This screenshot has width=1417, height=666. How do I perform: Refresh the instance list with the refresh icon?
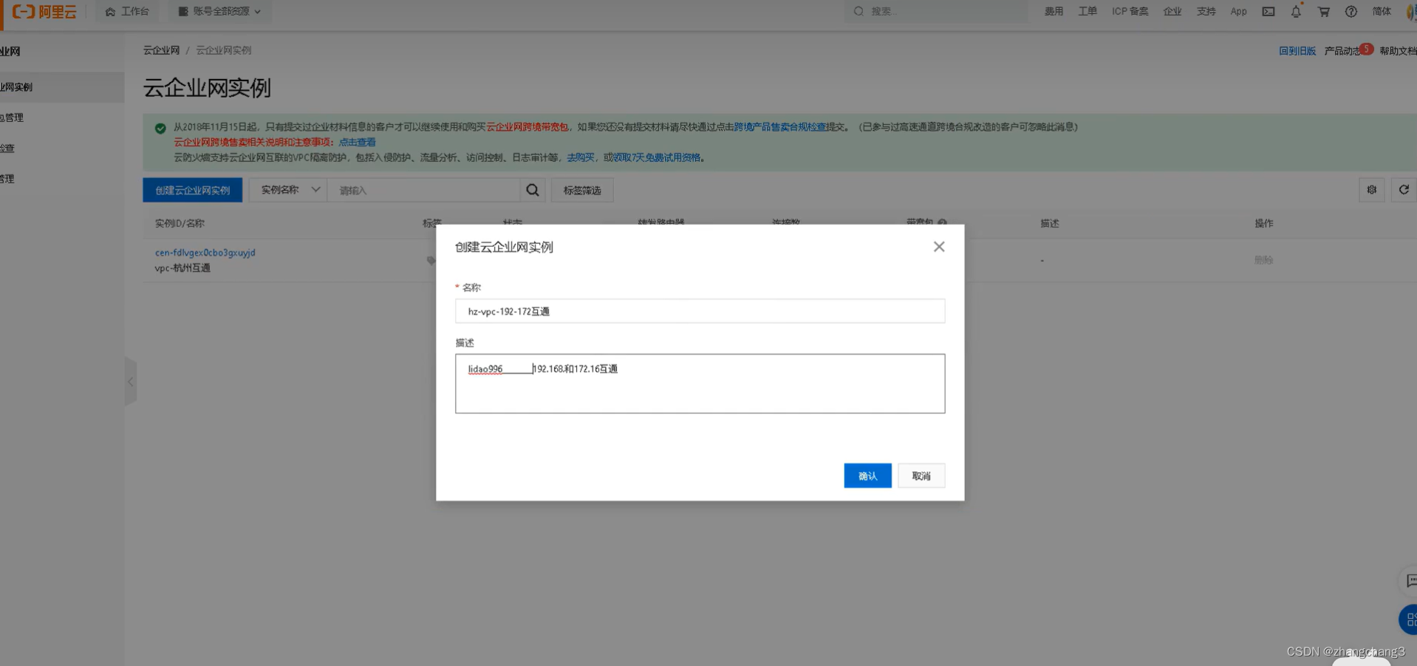point(1403,190)
